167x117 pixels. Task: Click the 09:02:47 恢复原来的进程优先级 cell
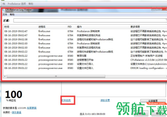89,35
